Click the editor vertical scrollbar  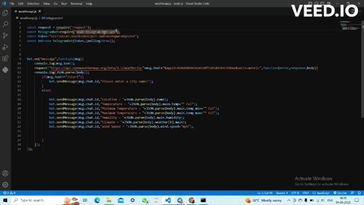(362, 69)
